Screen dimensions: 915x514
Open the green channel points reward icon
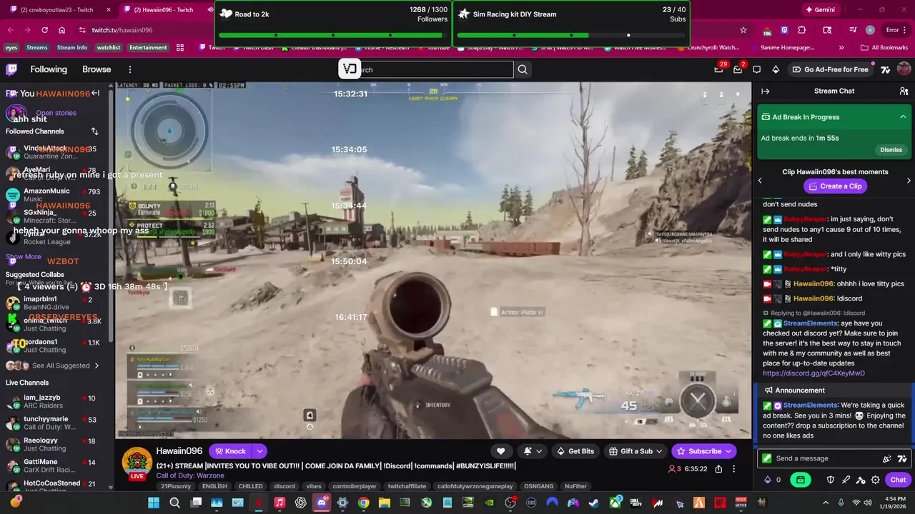pyautogui.click(x=801, y=480)
